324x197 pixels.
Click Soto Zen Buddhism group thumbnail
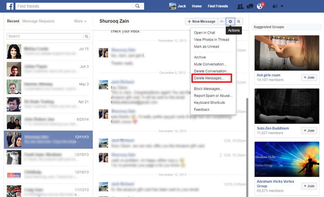[287, 106]
